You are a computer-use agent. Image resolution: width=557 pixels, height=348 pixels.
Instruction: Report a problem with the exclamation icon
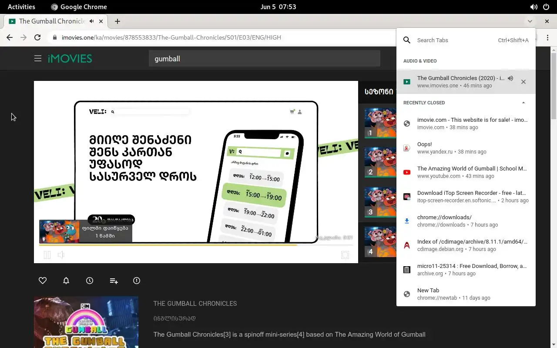pos(137,281)
